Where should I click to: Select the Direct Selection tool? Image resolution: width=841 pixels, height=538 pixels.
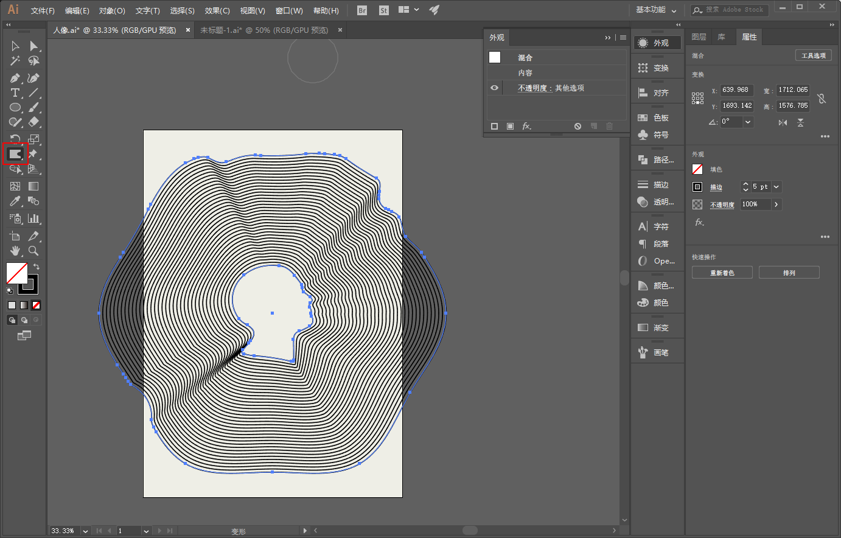(34, 46)
